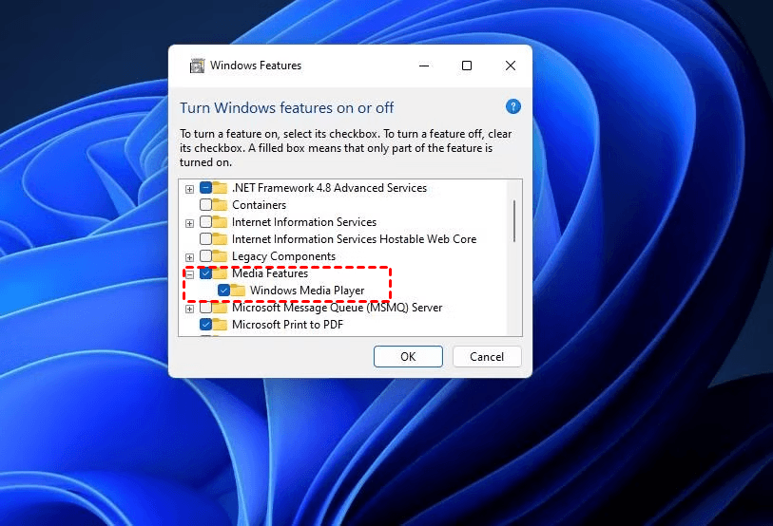Uncheck the Windows Media Player checkbox
773x526 pixels.
pos(223,291)
